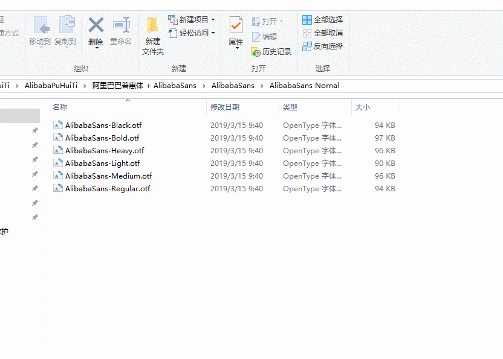This screenshot has width=503, height=359.
Task: Click the Move to (移动到) icon
Action: click(x=41, y=25)
